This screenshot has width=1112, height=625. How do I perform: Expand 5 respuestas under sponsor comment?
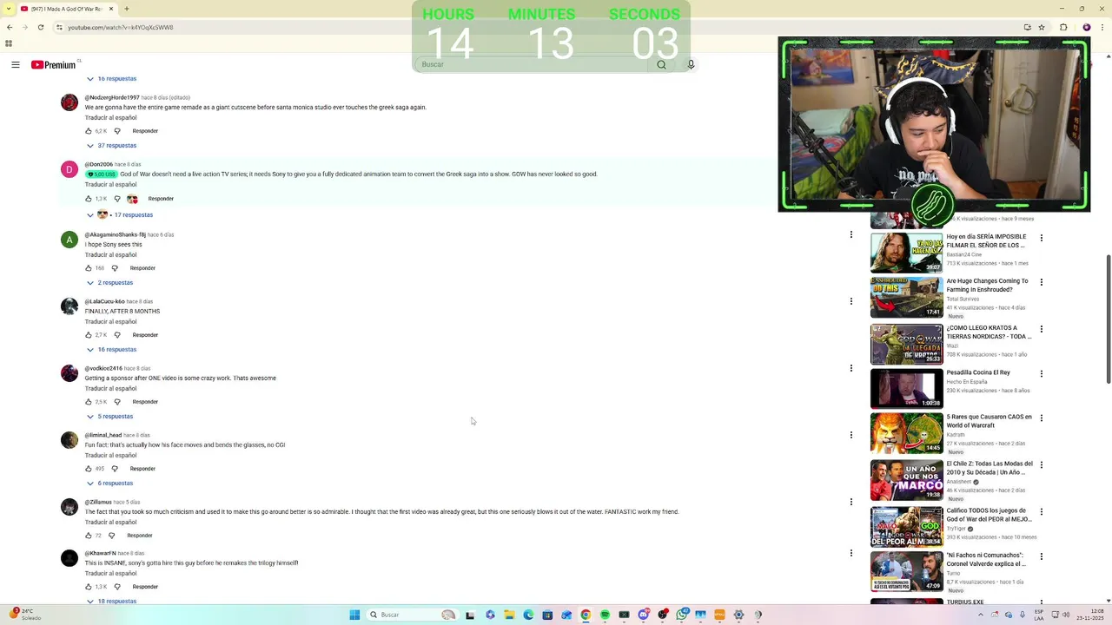click(109, 417)
